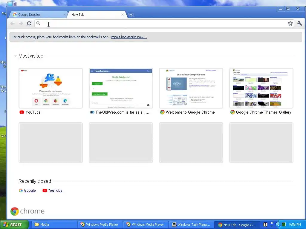The height and width of the screenshot is (229, 306).
Task: Click the help question mark tray icon
Action: pyautogui.click(x=265, y=225)
